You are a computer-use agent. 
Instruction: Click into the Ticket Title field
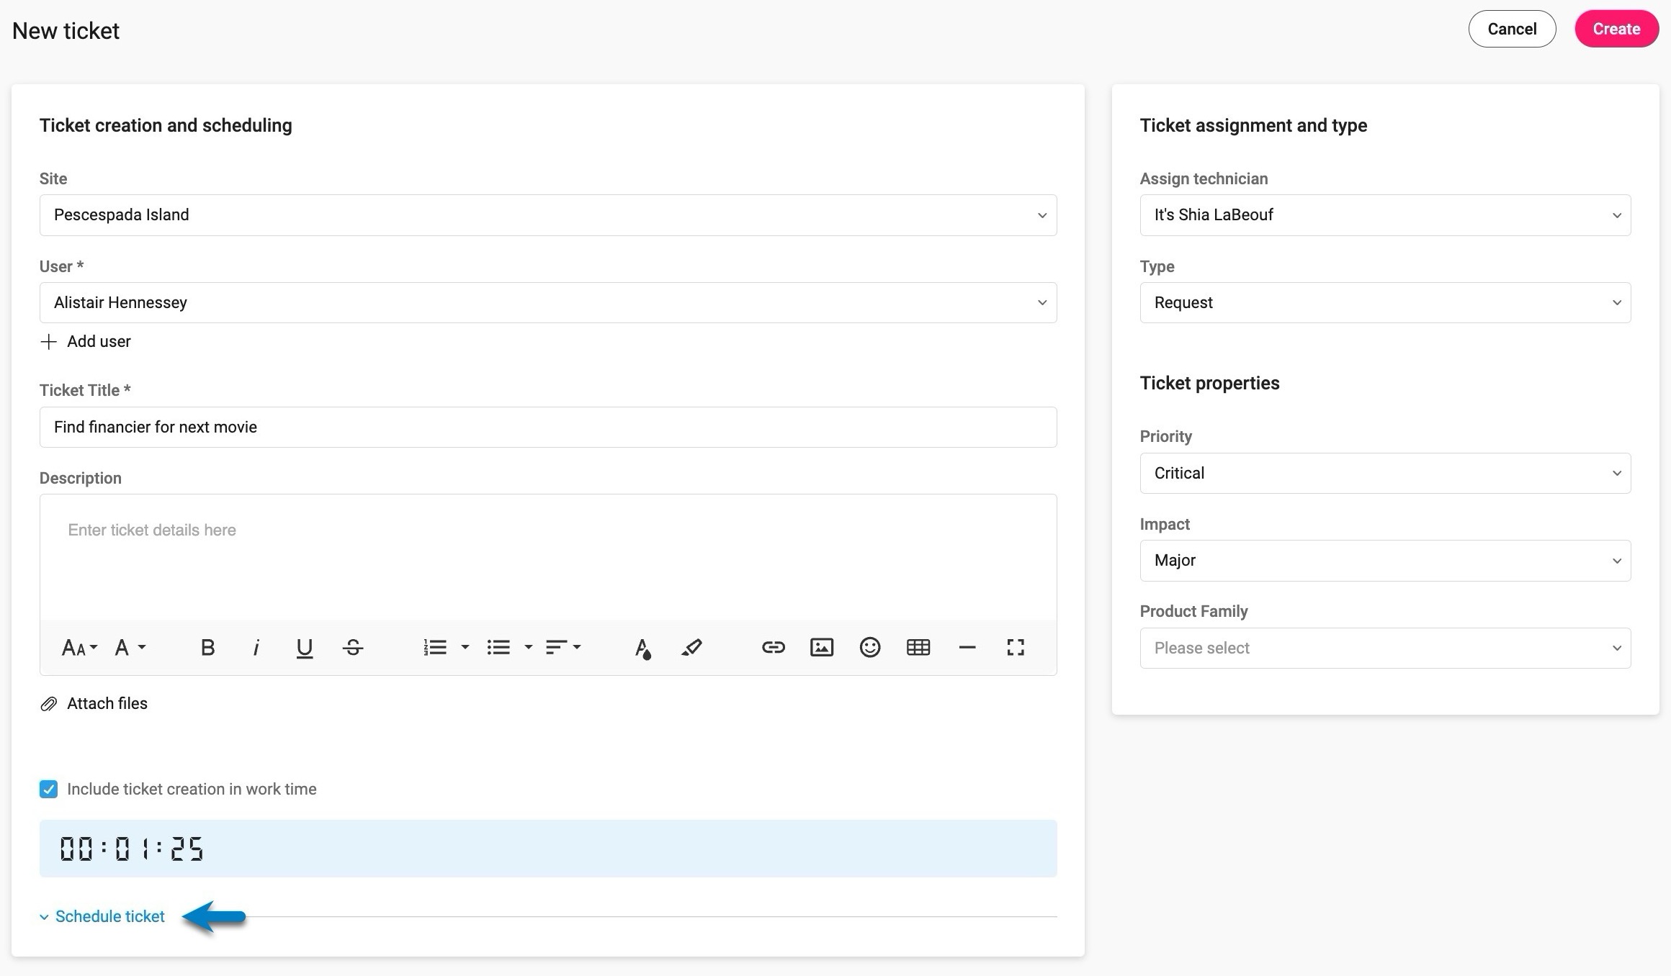pos(548,428)
